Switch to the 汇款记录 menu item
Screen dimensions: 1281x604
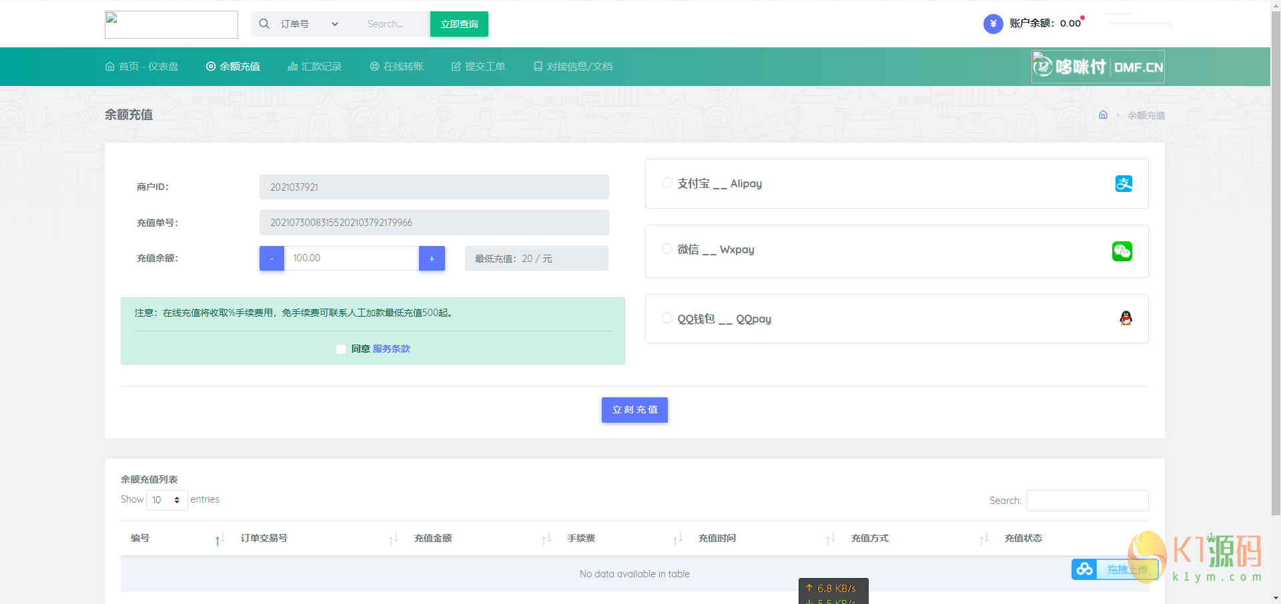point(314,67)
